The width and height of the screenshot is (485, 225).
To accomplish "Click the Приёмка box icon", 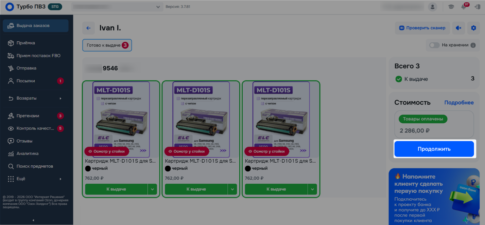I will [11, 43].
